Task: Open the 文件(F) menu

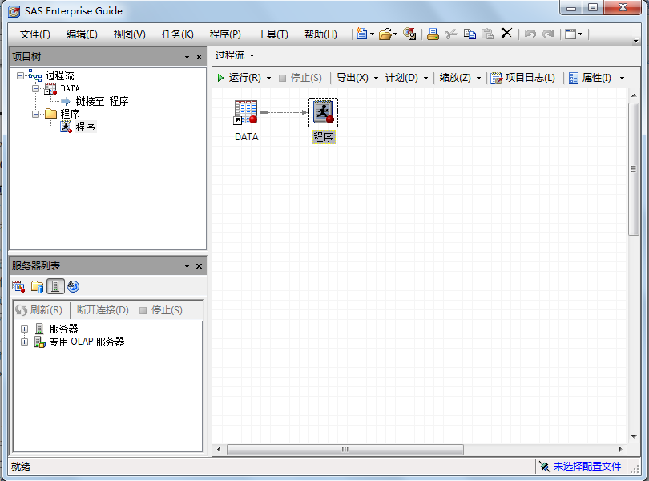Action: point(34,34)
